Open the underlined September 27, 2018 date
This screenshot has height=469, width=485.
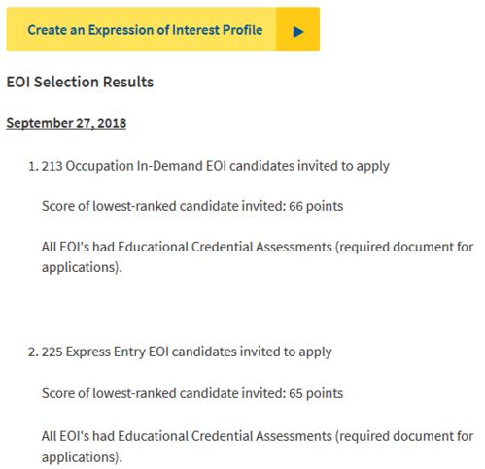pyautogui.click(x=66, y=123)
